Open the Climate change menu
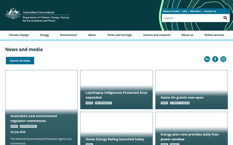This screenshot has height=145, width=233. tap(19, 35)
